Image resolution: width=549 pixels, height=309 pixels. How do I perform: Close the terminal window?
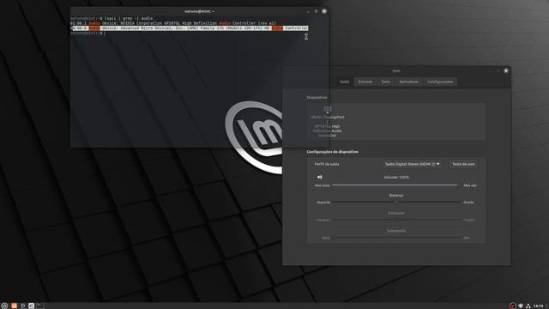tap(324, 11)
